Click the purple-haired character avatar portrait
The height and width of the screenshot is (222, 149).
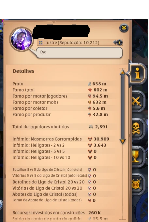pos(22,39)
